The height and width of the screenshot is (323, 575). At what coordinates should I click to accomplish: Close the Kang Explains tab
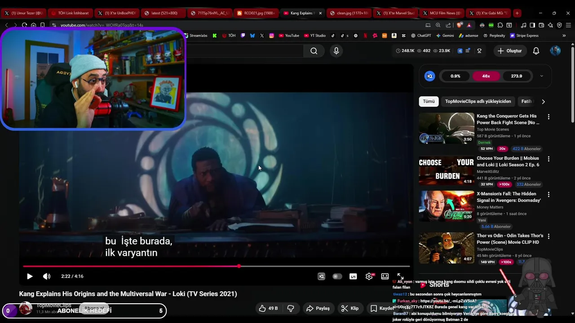tap(320, 13)
